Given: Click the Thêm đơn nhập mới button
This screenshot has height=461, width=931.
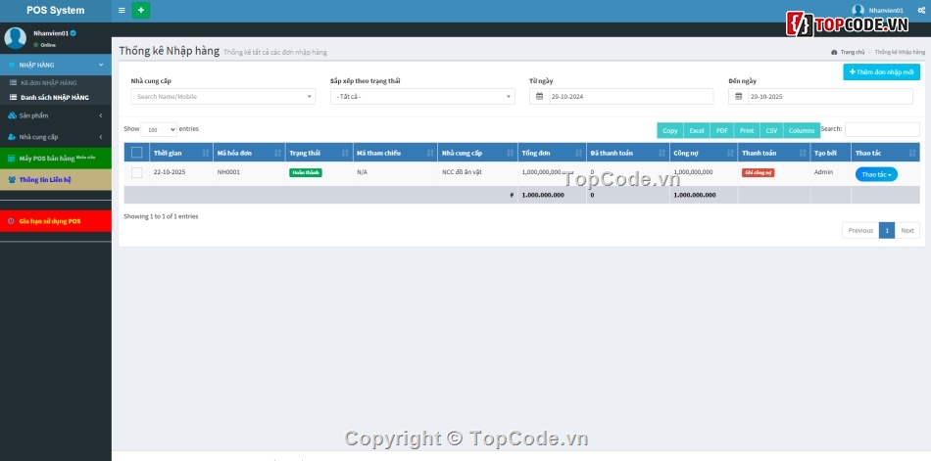Looking at the screenshot, I should [881, 72].
